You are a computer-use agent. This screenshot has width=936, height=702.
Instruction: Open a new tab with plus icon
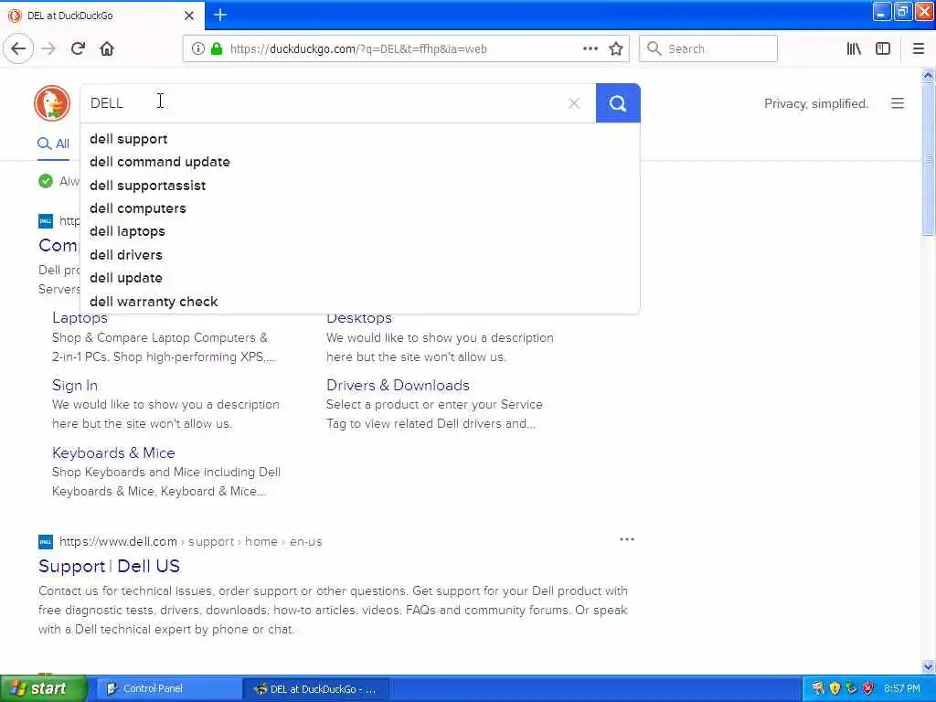[x=220, y=15]
